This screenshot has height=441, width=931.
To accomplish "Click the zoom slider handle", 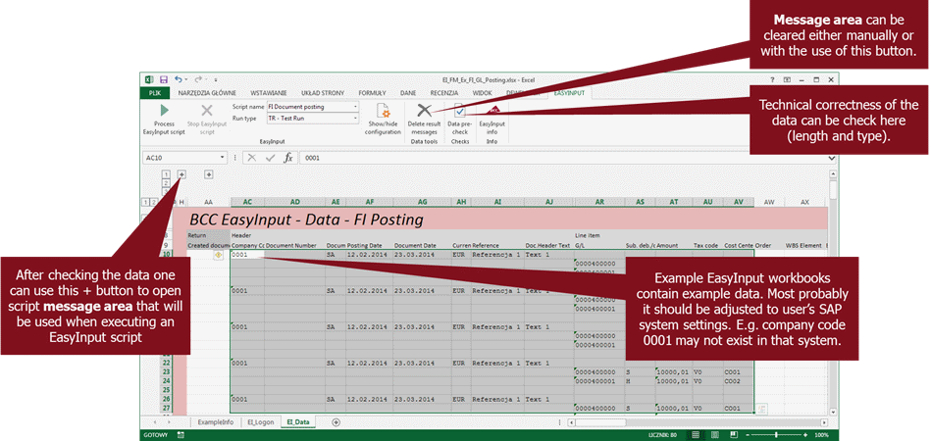I will click(x=775, y=435).
